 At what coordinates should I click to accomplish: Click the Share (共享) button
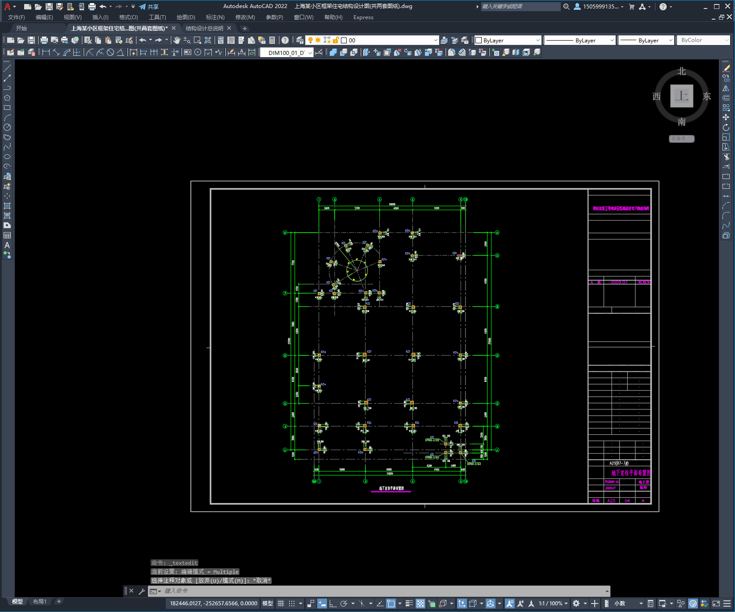pyautogui.click(x=149, y=7)
